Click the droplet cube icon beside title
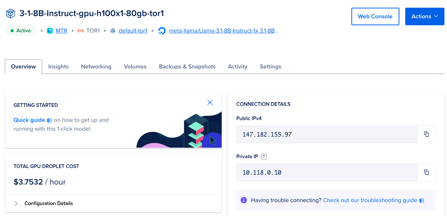Viewport: 447px width, 216px height. pyautogui.click(x=10, y=14)
